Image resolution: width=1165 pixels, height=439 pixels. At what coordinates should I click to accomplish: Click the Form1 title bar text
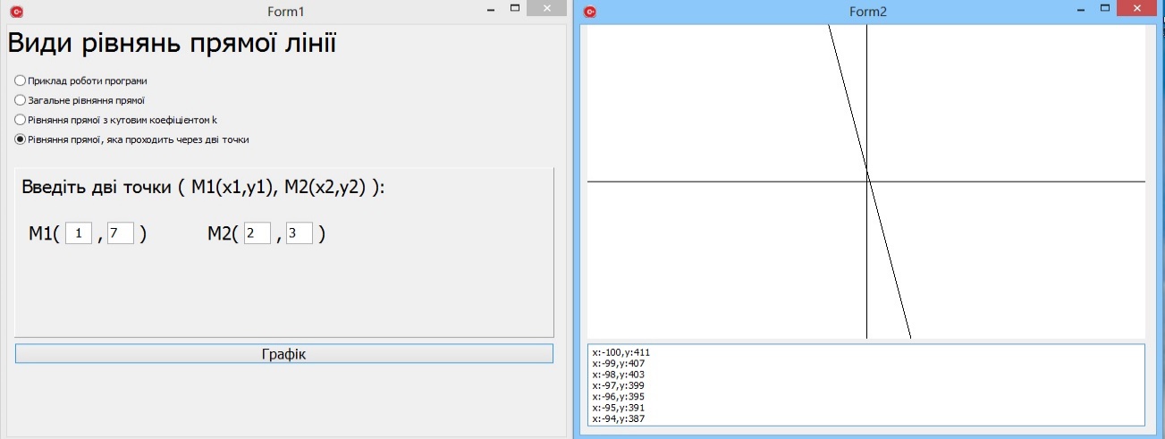[285, 12]
